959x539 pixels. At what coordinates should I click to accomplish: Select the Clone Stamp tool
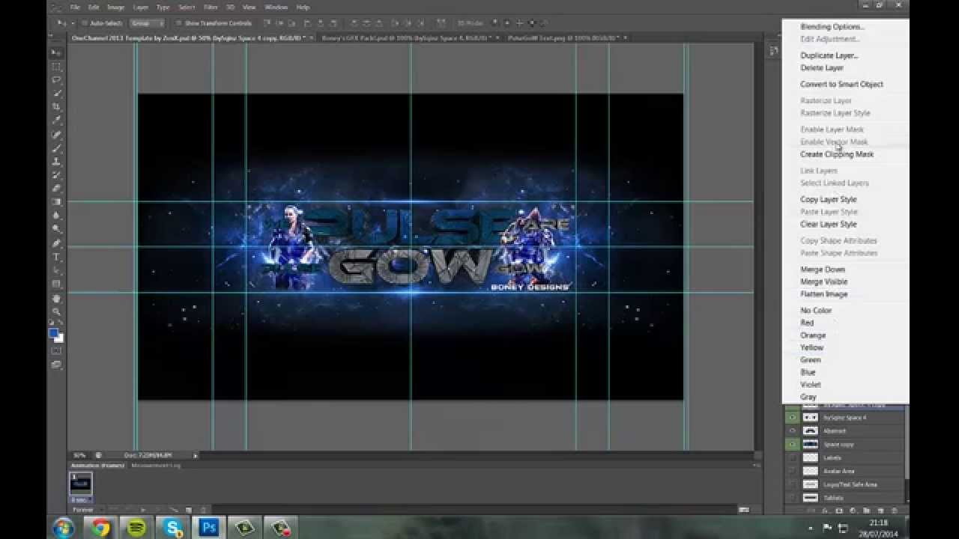coord(56,162)
